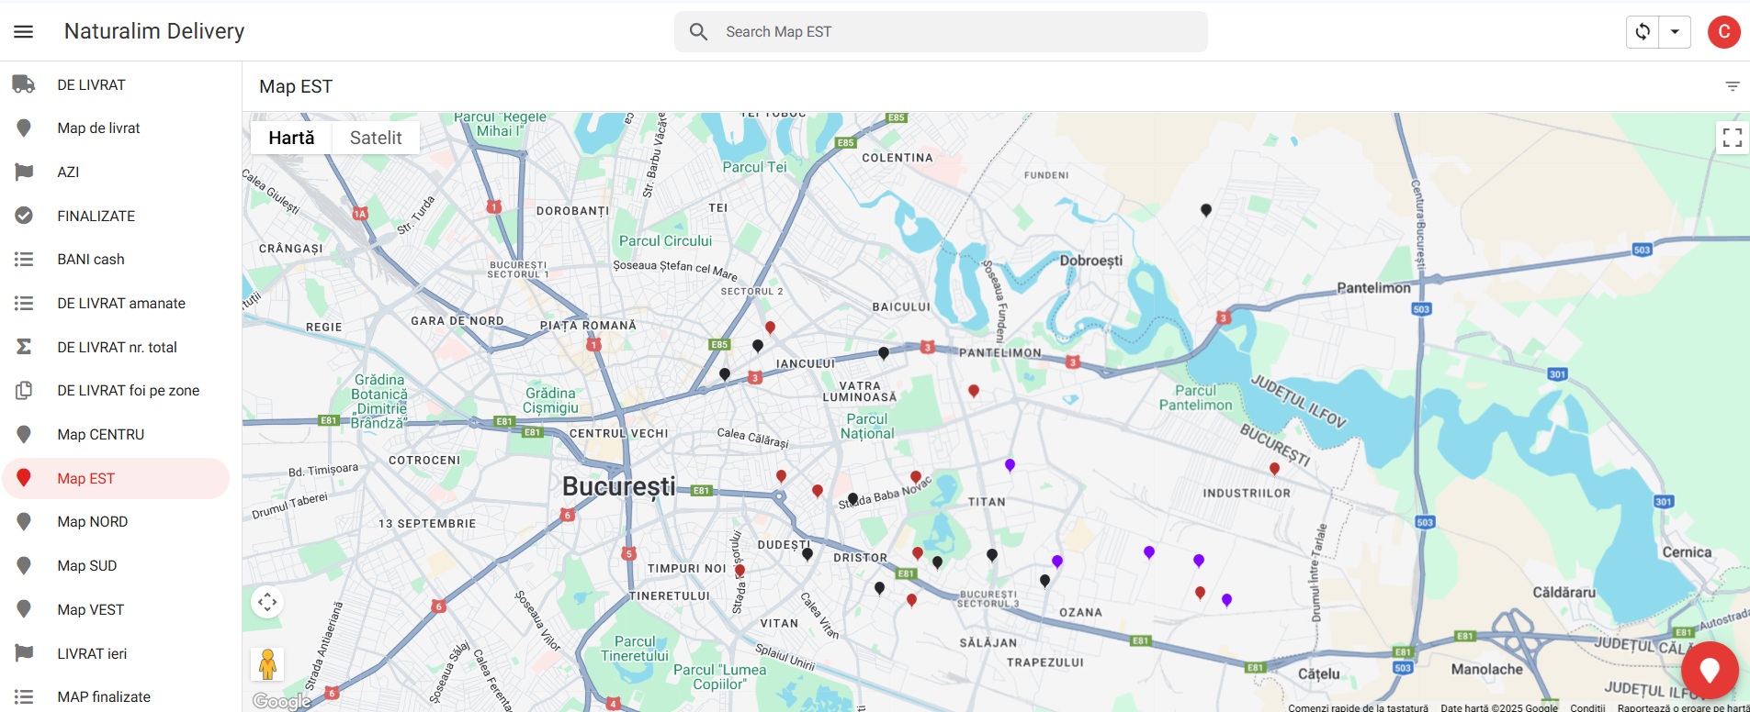Expand the dropdown arrow beside sync

coord(1675,31)
